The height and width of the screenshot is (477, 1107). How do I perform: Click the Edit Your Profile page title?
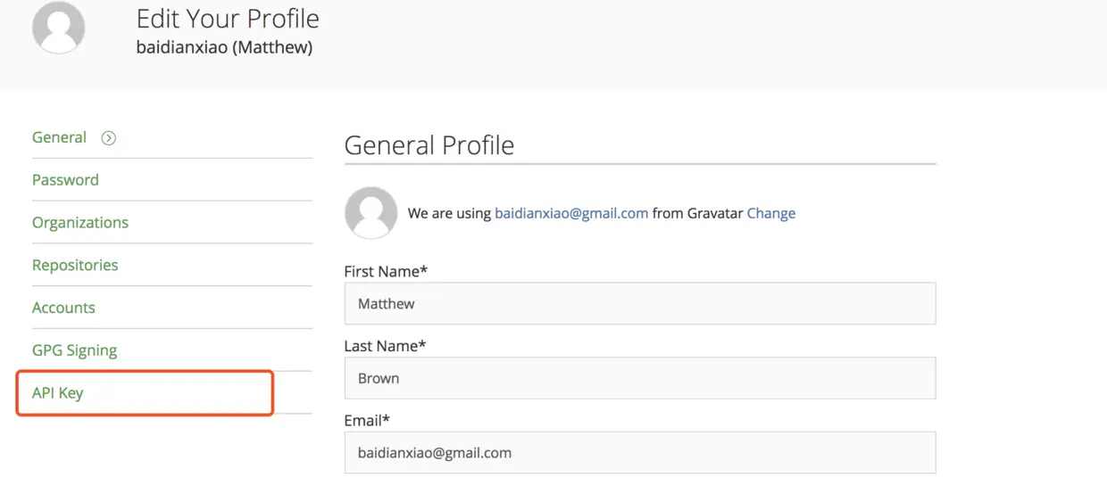[228, 19]
